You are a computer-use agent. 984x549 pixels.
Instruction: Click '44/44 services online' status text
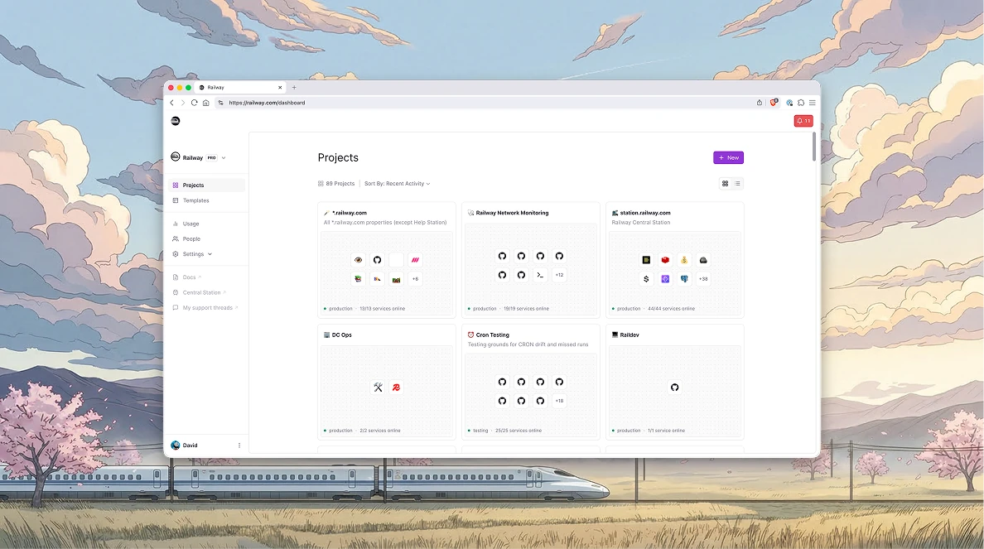coord(671,309)
